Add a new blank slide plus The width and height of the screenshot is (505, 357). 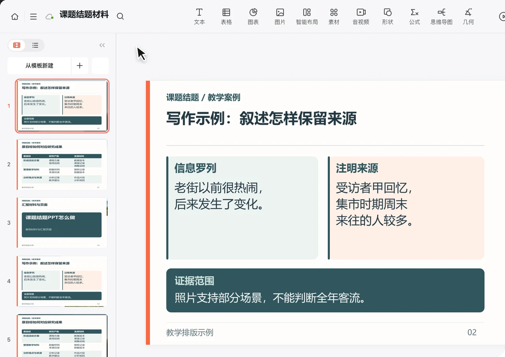80,65
